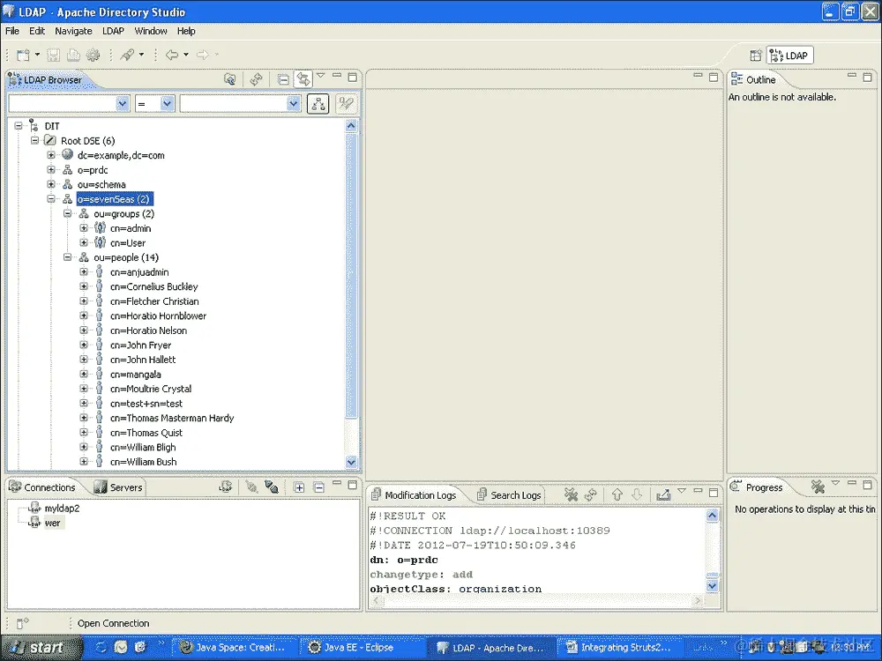The image size is (882, 661).
Task: Click Open Connection icon in LDAP Browser toolbar
Action: 229,79
